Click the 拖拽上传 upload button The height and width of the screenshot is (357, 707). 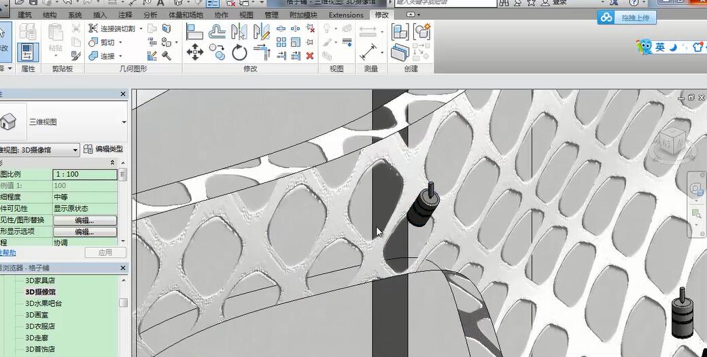pos(627,18)
